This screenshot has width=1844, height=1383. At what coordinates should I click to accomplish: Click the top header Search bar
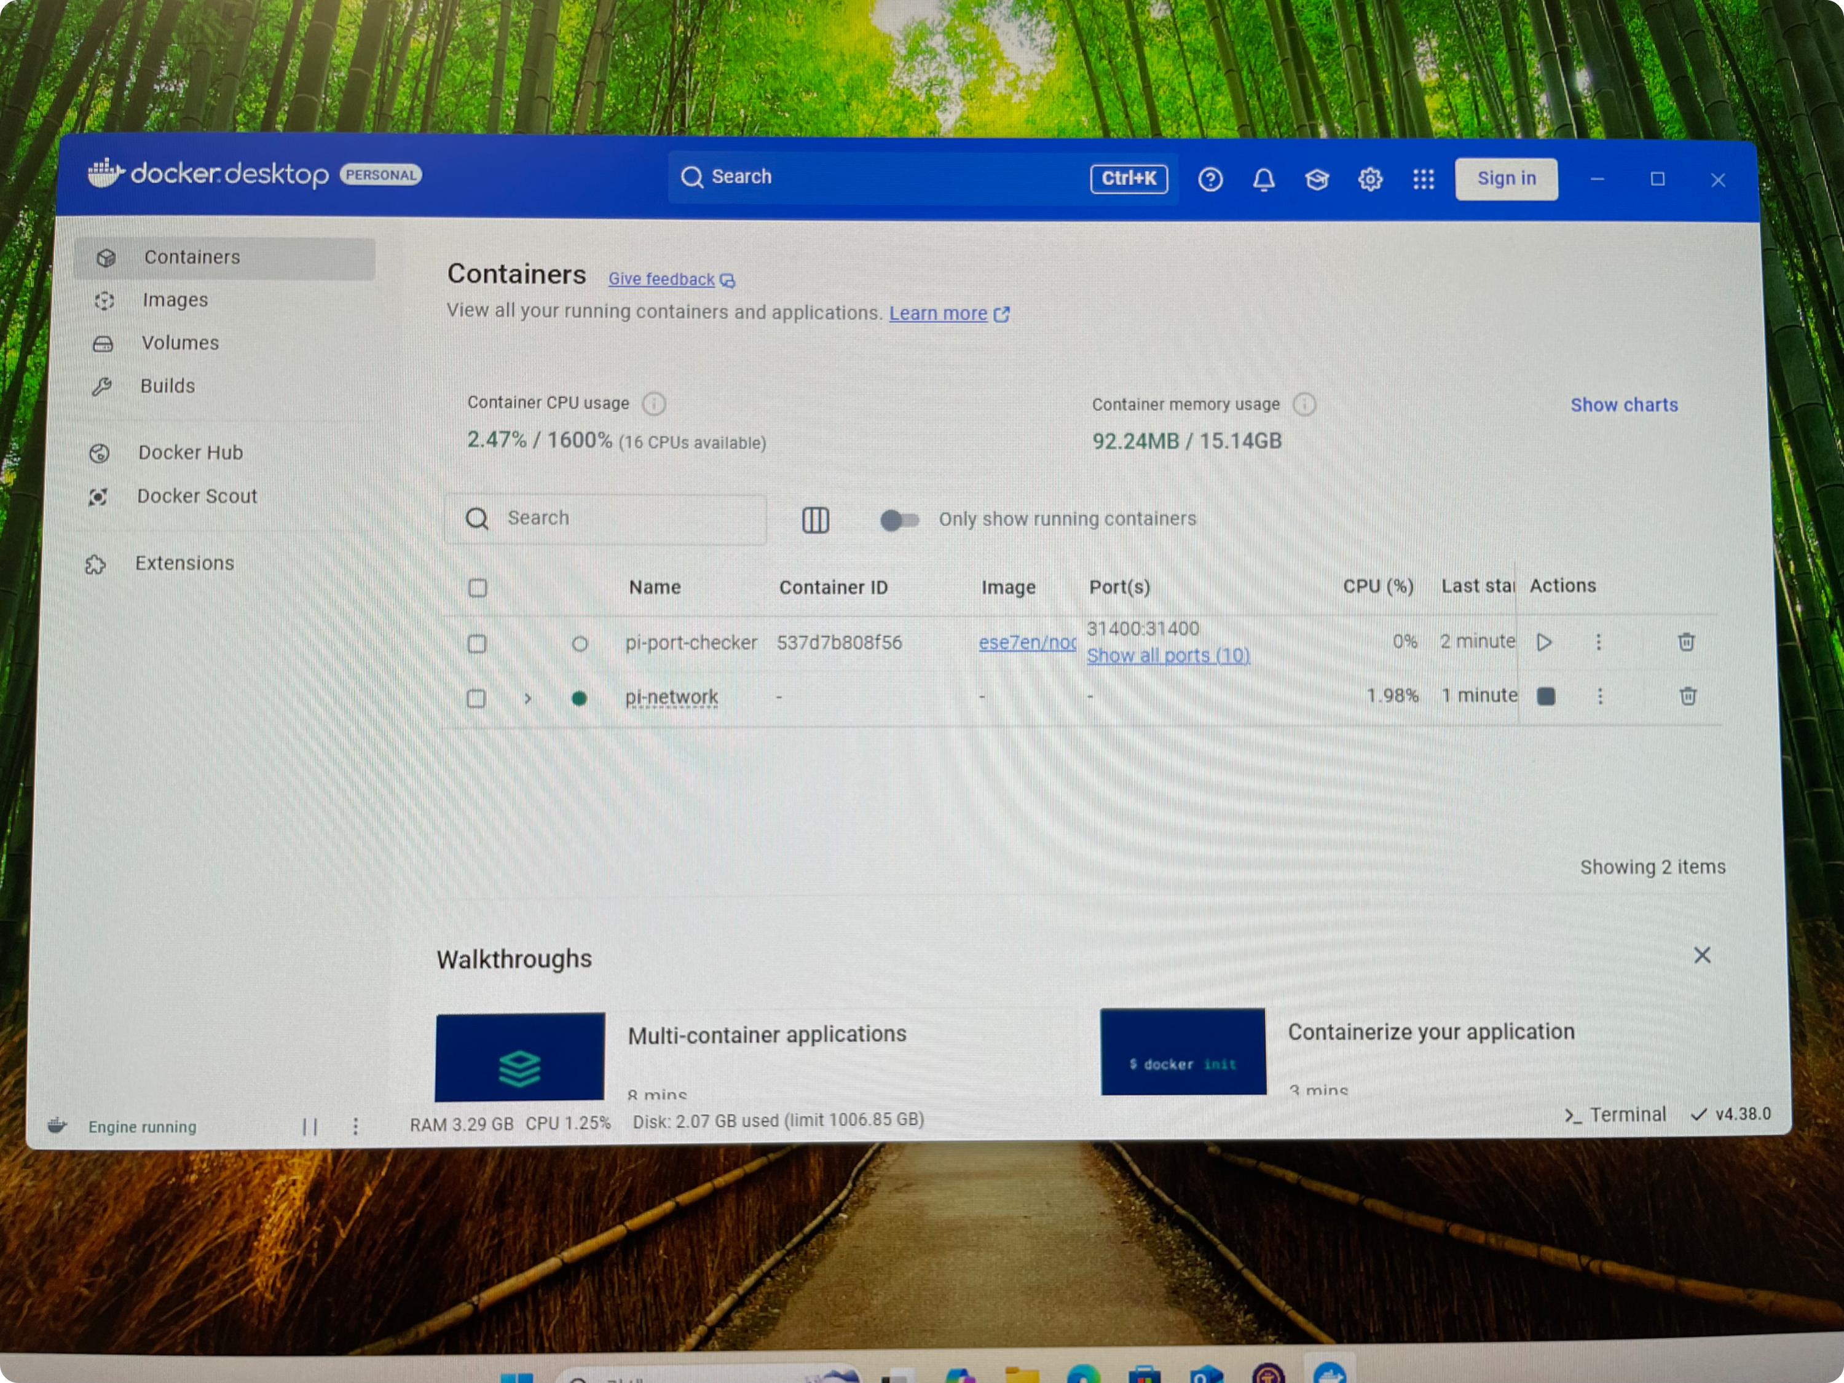[x=922, y=178]
